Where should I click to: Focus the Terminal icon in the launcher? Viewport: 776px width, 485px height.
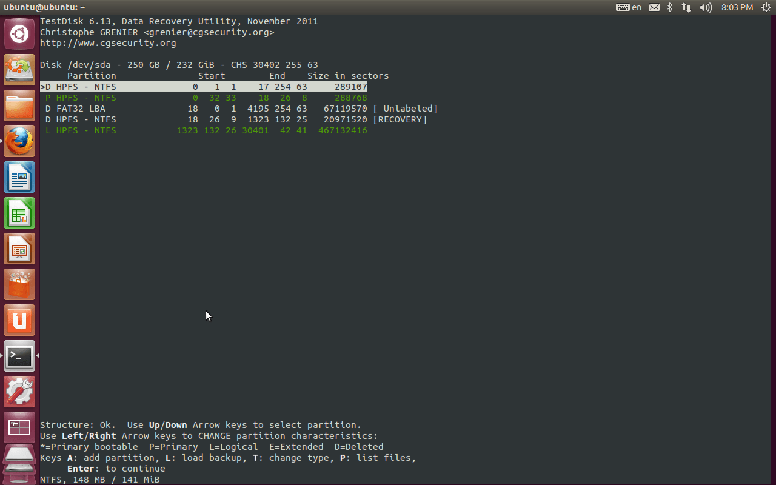19,356
